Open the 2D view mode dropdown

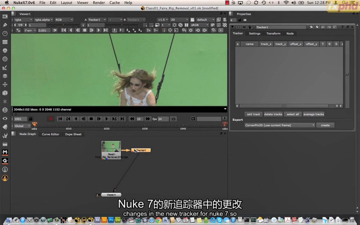coord(179,20)
